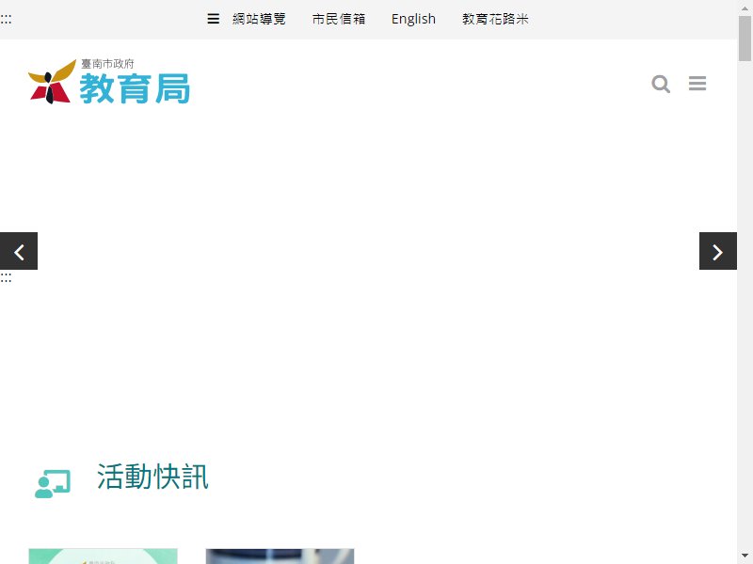Advance to the next carousel slide
The height and width of the screenshot is (564, 753).
click(x=718, y=251)
